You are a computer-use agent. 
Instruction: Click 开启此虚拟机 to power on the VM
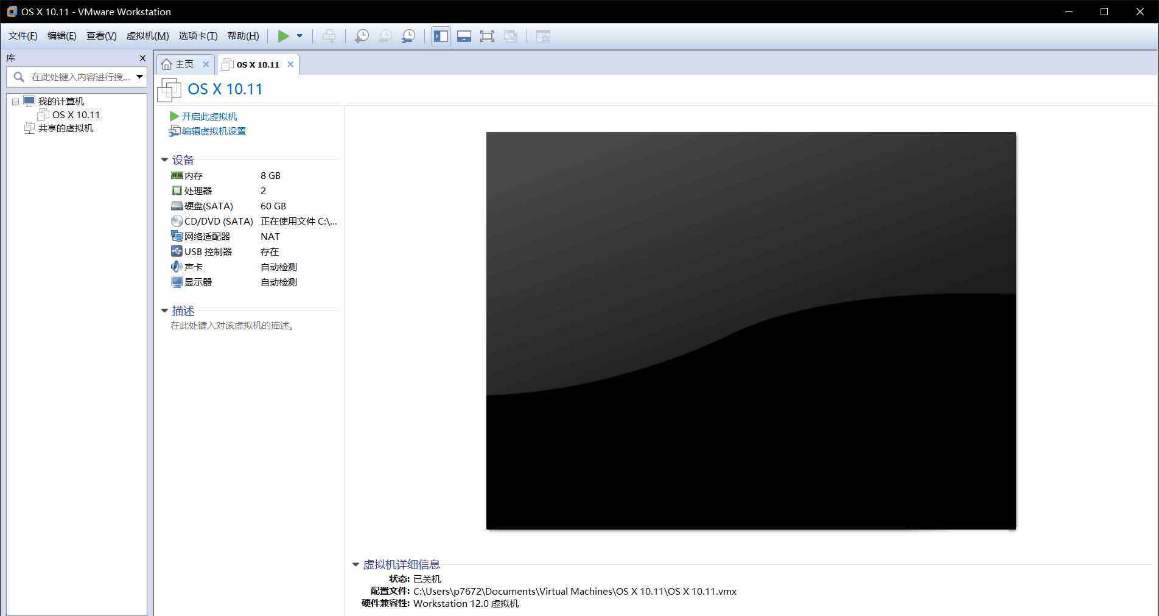(x=209, y=116)
